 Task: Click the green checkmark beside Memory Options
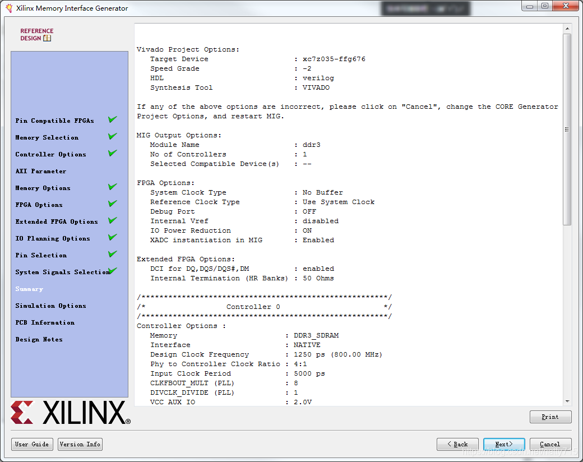tap(113, 186)
